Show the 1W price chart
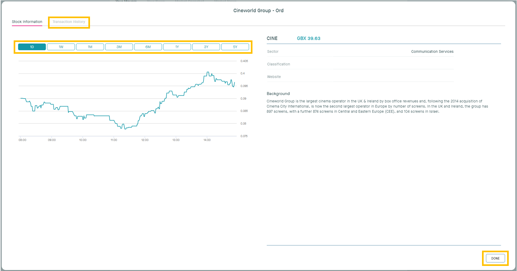 [61, 47]
